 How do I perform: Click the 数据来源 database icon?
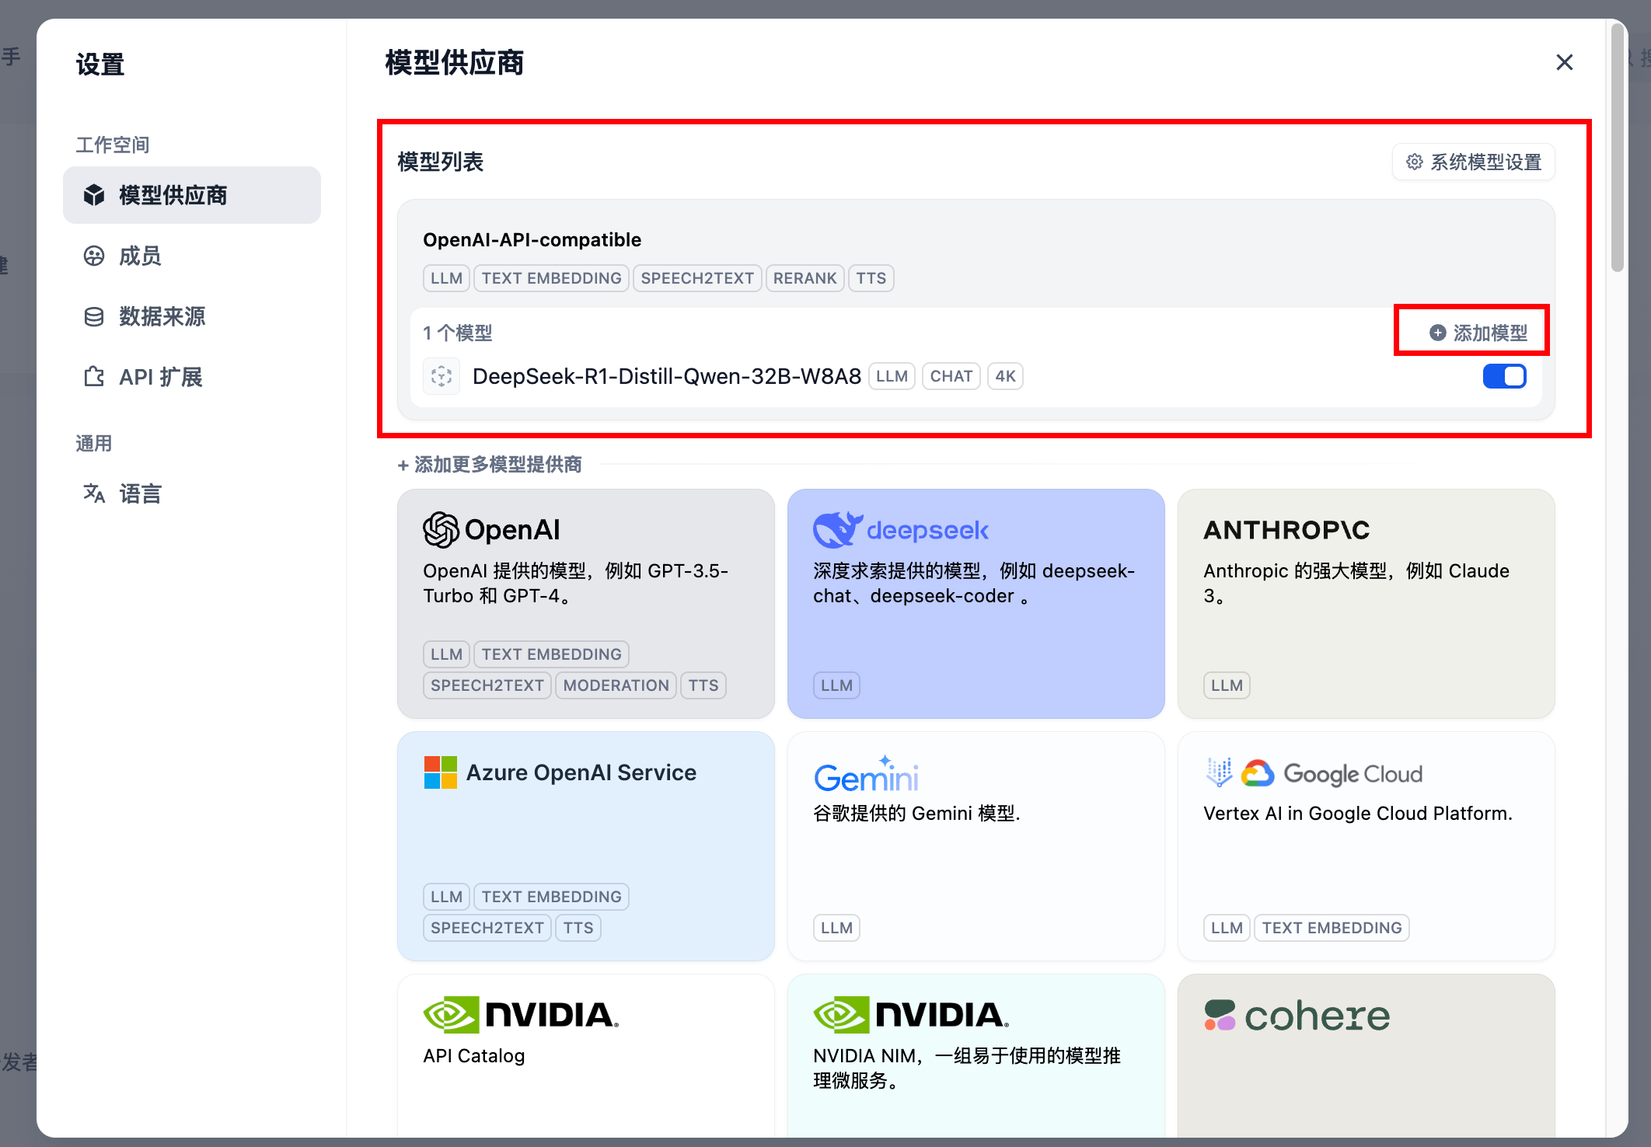pos(94,316)
